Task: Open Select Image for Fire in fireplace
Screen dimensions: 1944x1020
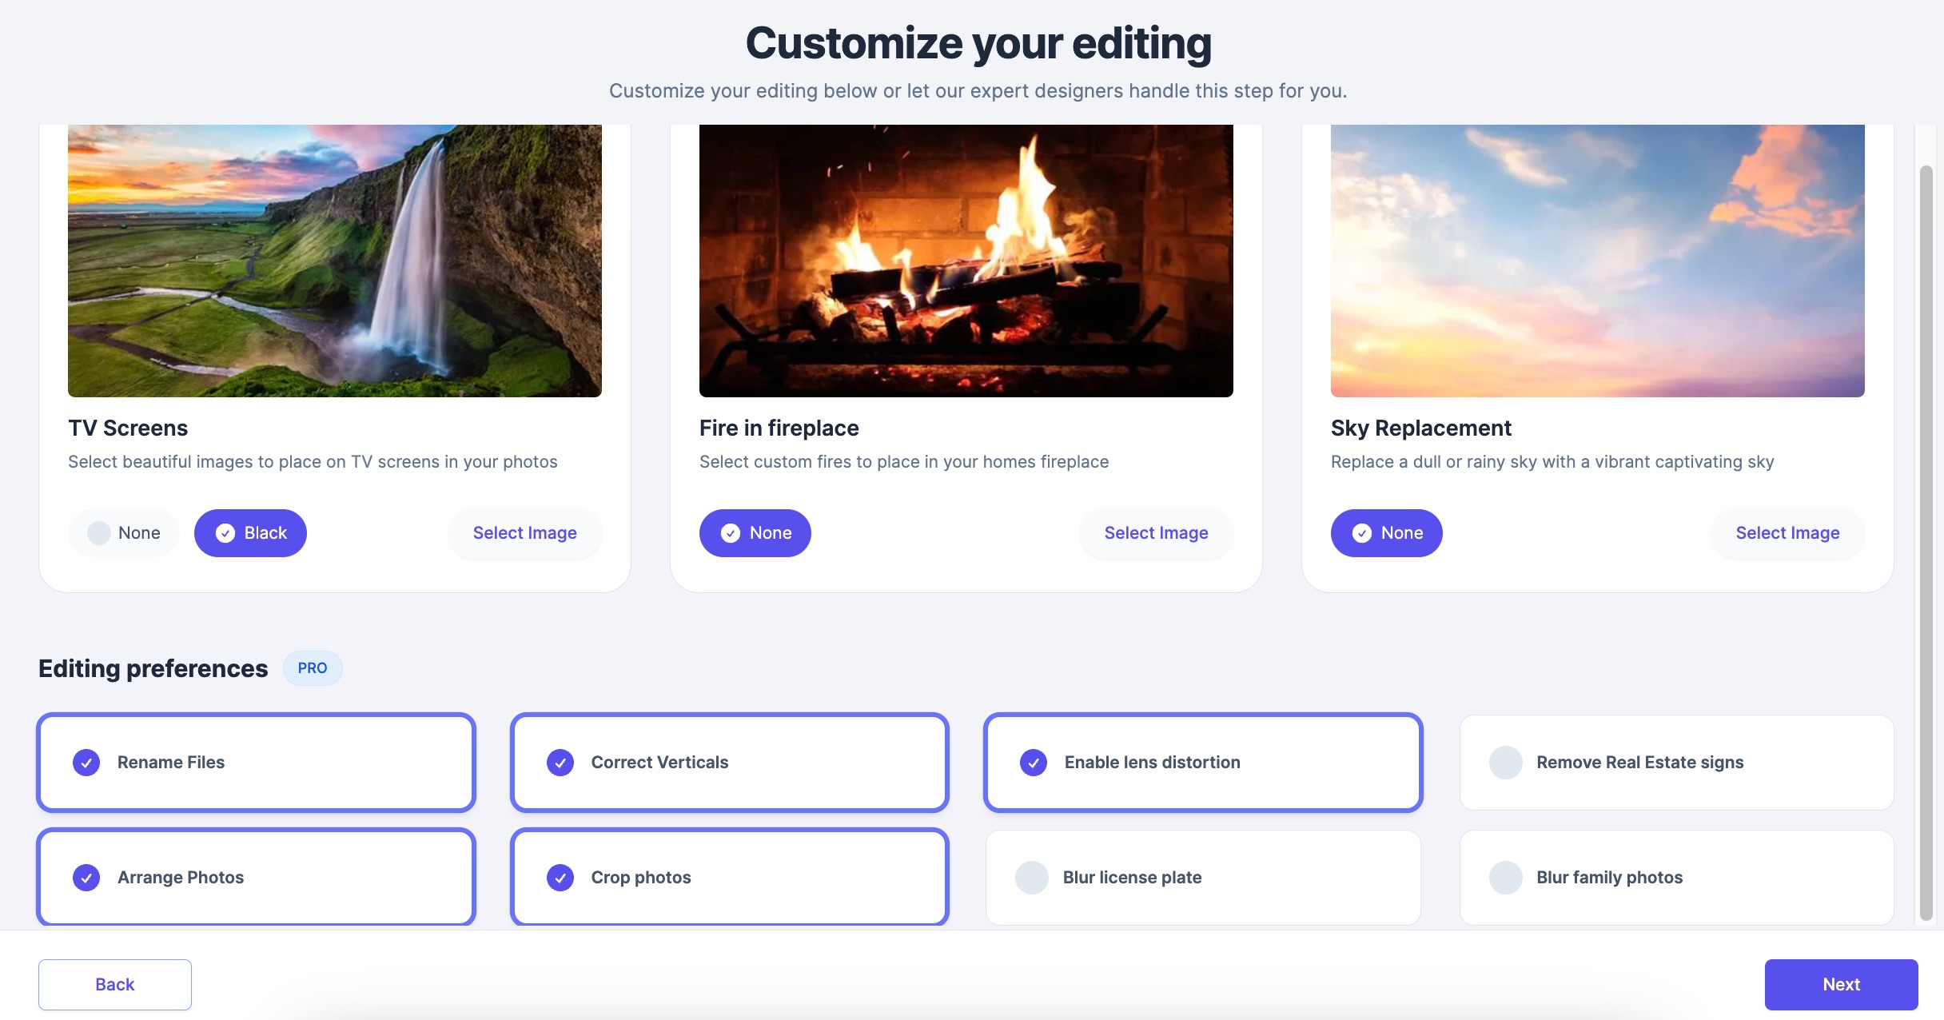Action: 1156,533
